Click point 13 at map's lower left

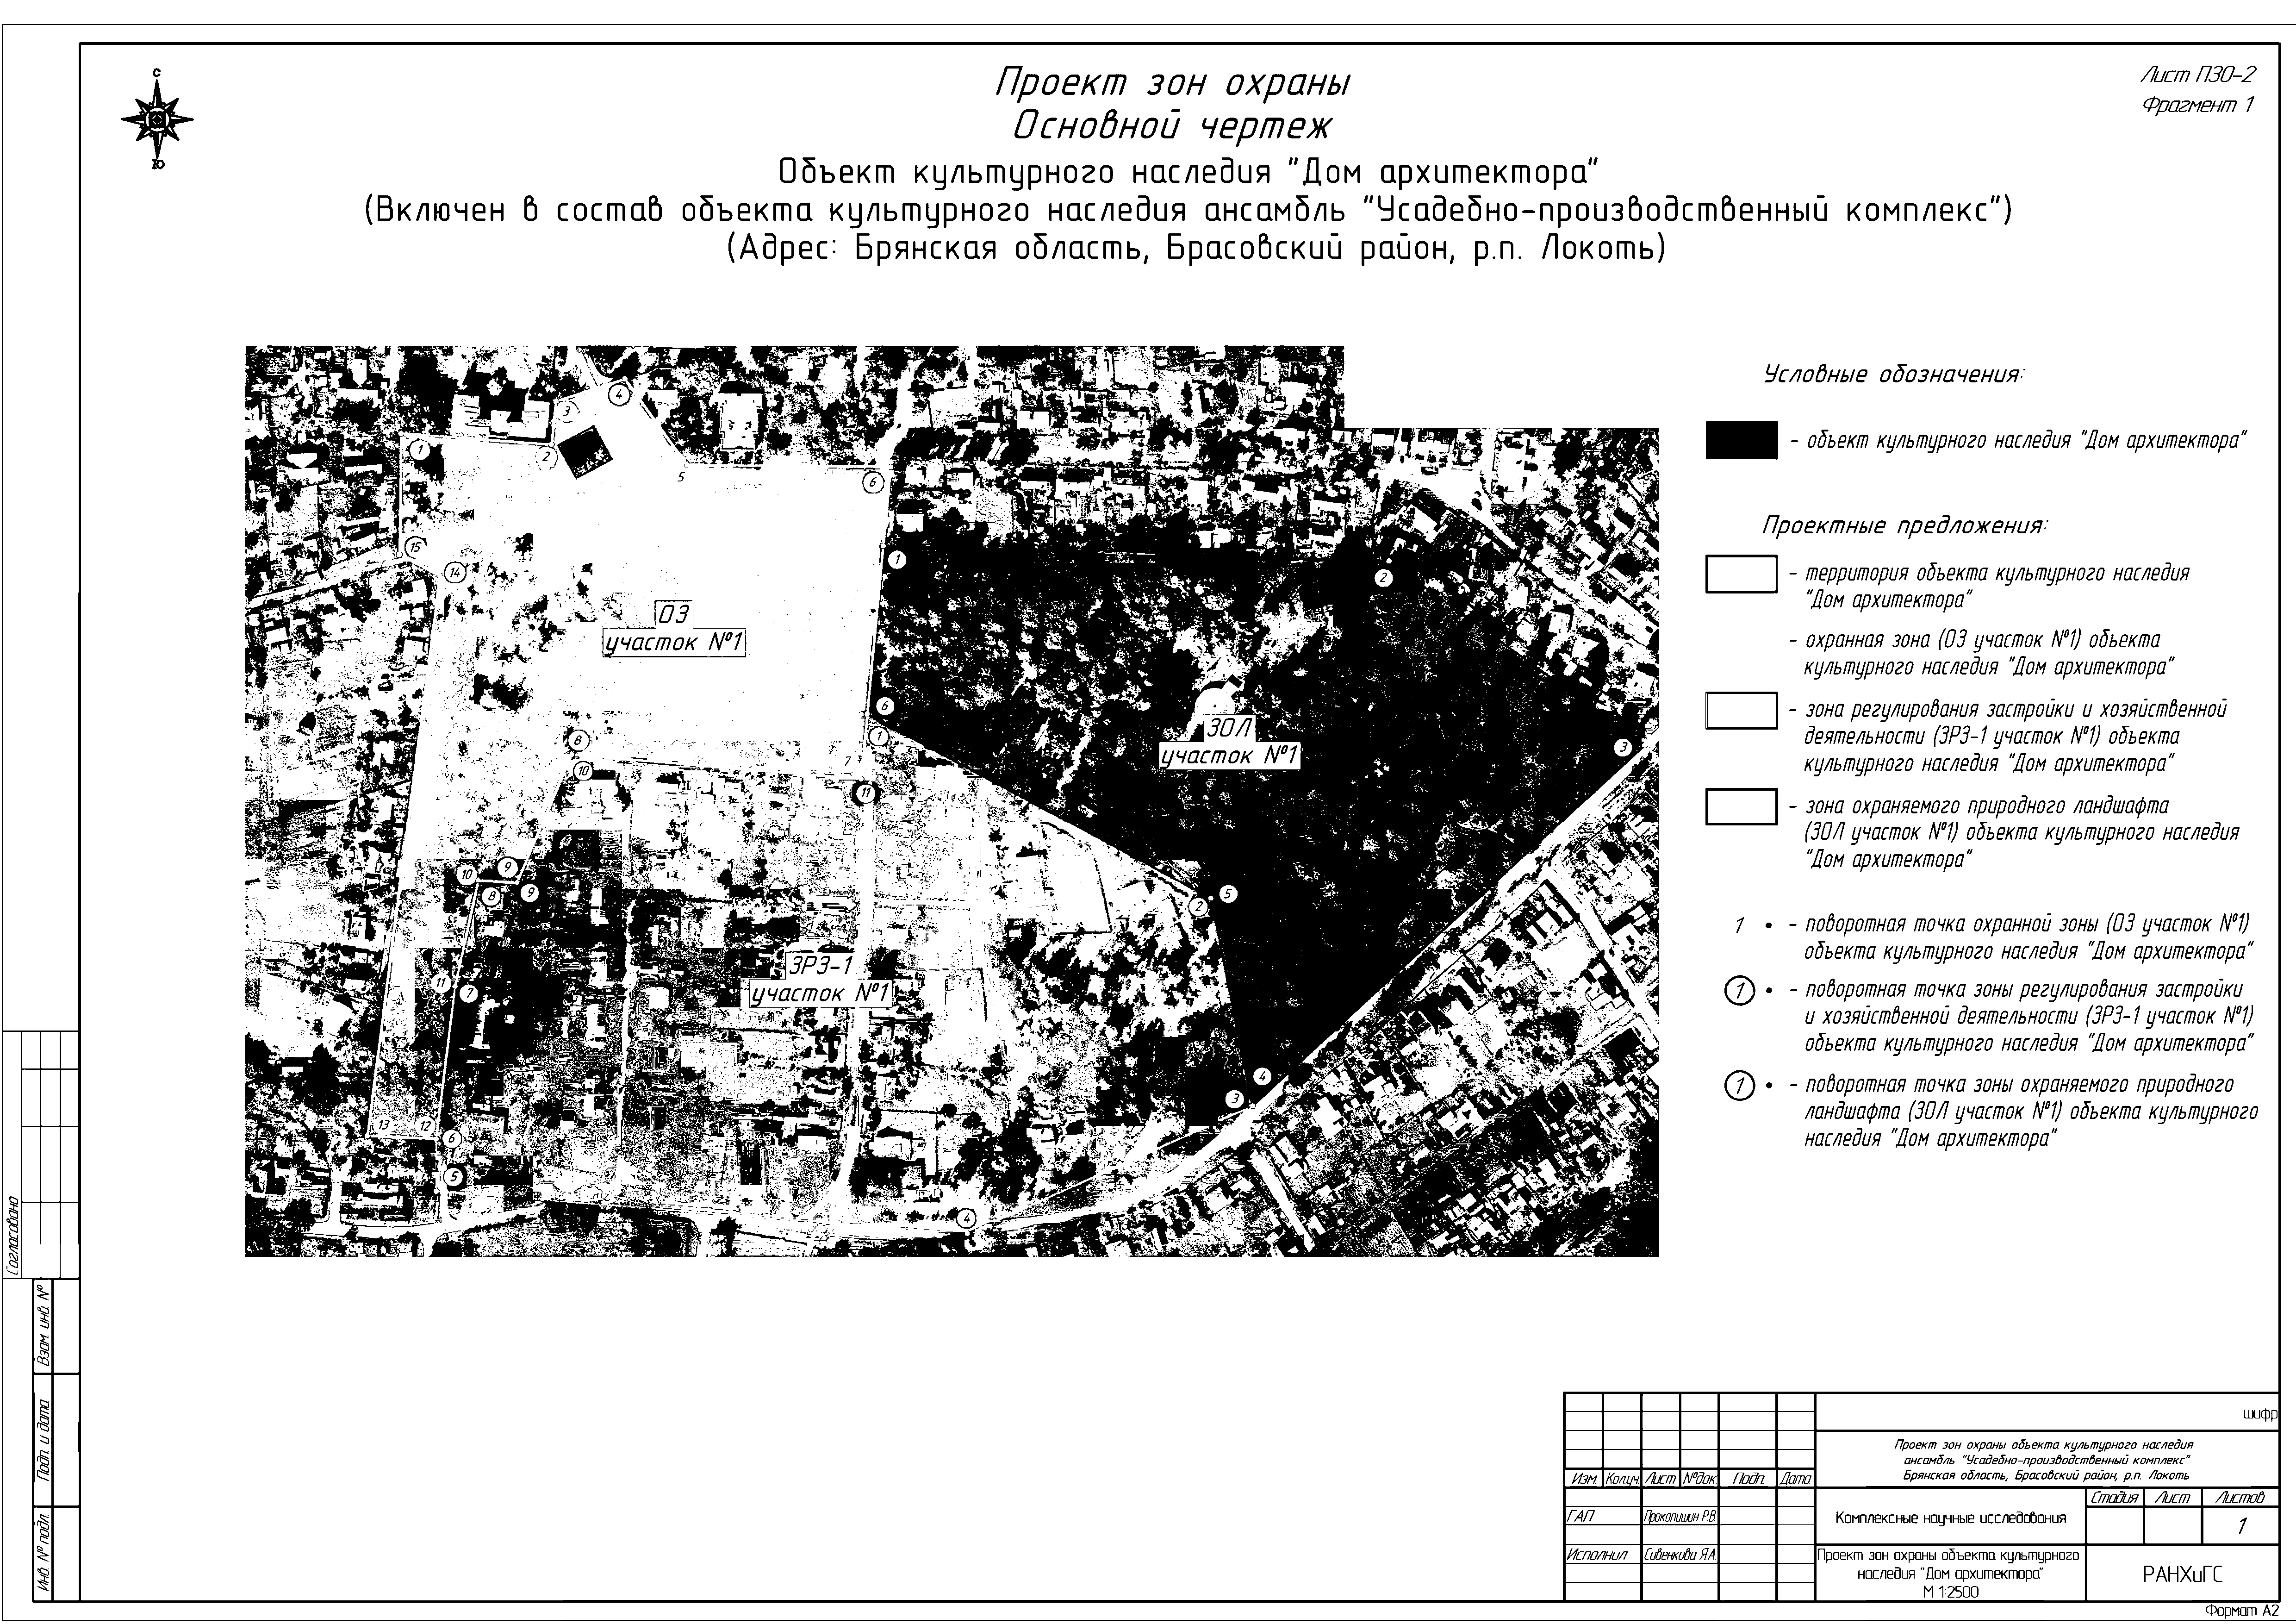click(383, 1126)
